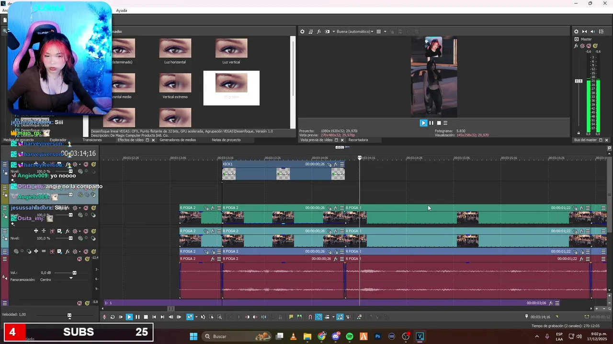Solo the Master bus

[595, 46]
